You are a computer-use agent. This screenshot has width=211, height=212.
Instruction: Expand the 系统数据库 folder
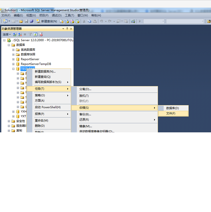coord(13,50)
